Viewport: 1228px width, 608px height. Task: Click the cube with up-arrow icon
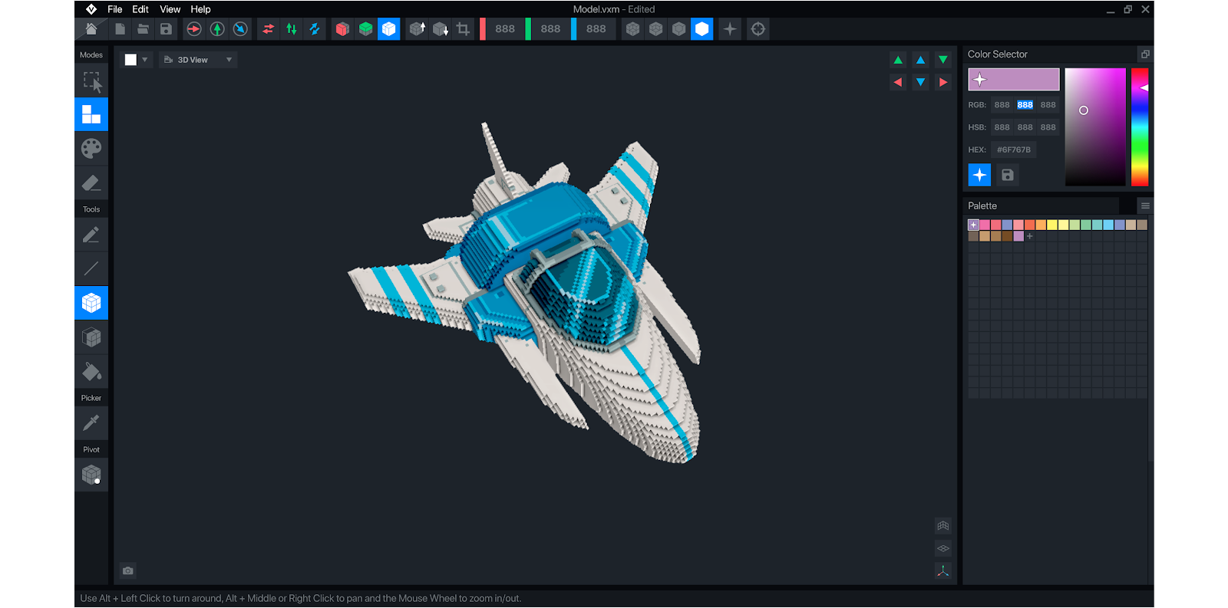pyautogui.click(x=417, y=29)
